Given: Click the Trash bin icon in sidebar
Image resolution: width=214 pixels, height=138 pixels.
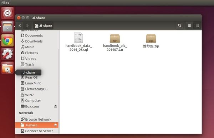Looking at the screenshot, I should (x=22, y=64).
